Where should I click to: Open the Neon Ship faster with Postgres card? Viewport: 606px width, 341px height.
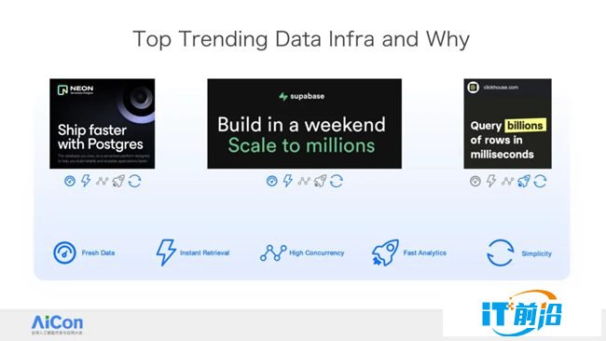tap(102, 124)
